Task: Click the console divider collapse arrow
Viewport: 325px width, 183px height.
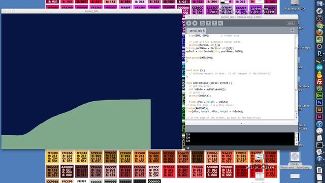Action: point(241,123)
